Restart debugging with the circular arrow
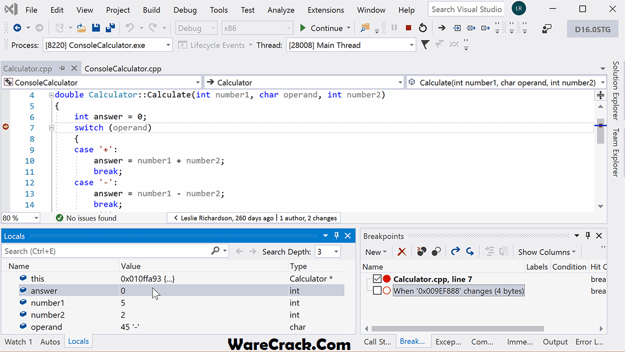Viewport: 625px width, 352px height. pos(423,28)
